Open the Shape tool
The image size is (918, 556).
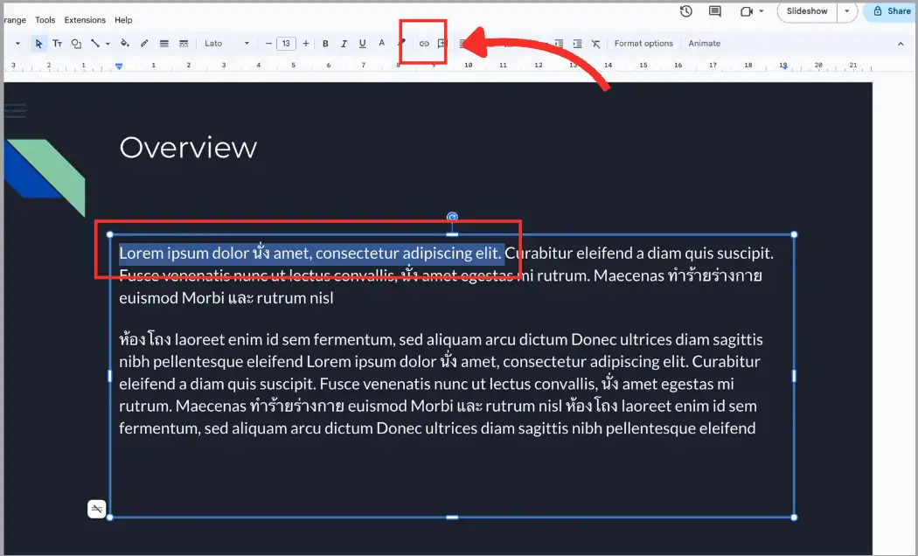point(76,44)
